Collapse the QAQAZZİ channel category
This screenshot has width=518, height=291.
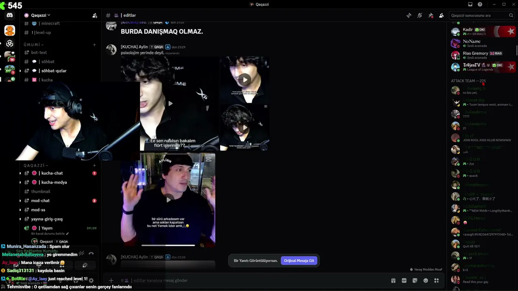tap(36, 165)
